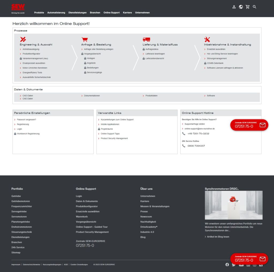This screenshot has height=272, width=274.
Task: Select the Karriere menu item
Action: [127, 13]
